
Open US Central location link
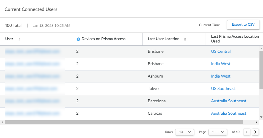point(221,51)
